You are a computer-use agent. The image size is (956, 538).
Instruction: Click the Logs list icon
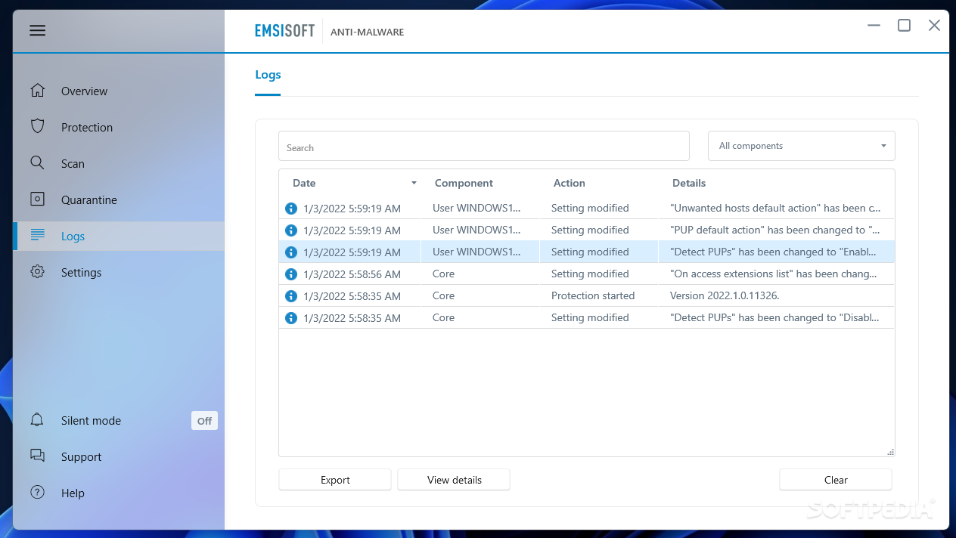[x=38, y=235]
